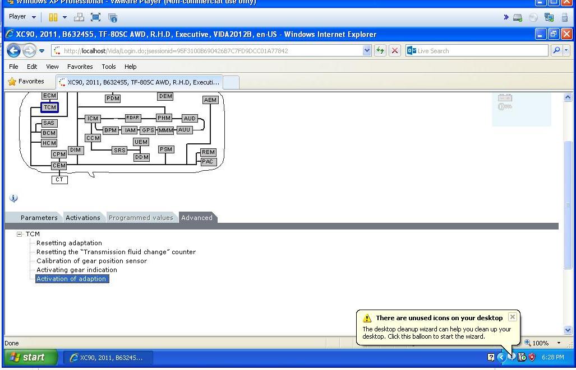Open the Tools menu

point(109,67)
